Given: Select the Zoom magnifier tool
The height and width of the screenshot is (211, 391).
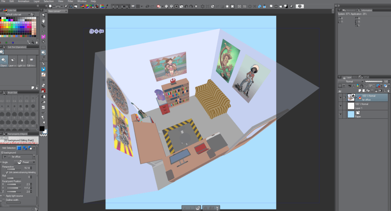Looking at the screenshot, I should [x=44, y=15].
